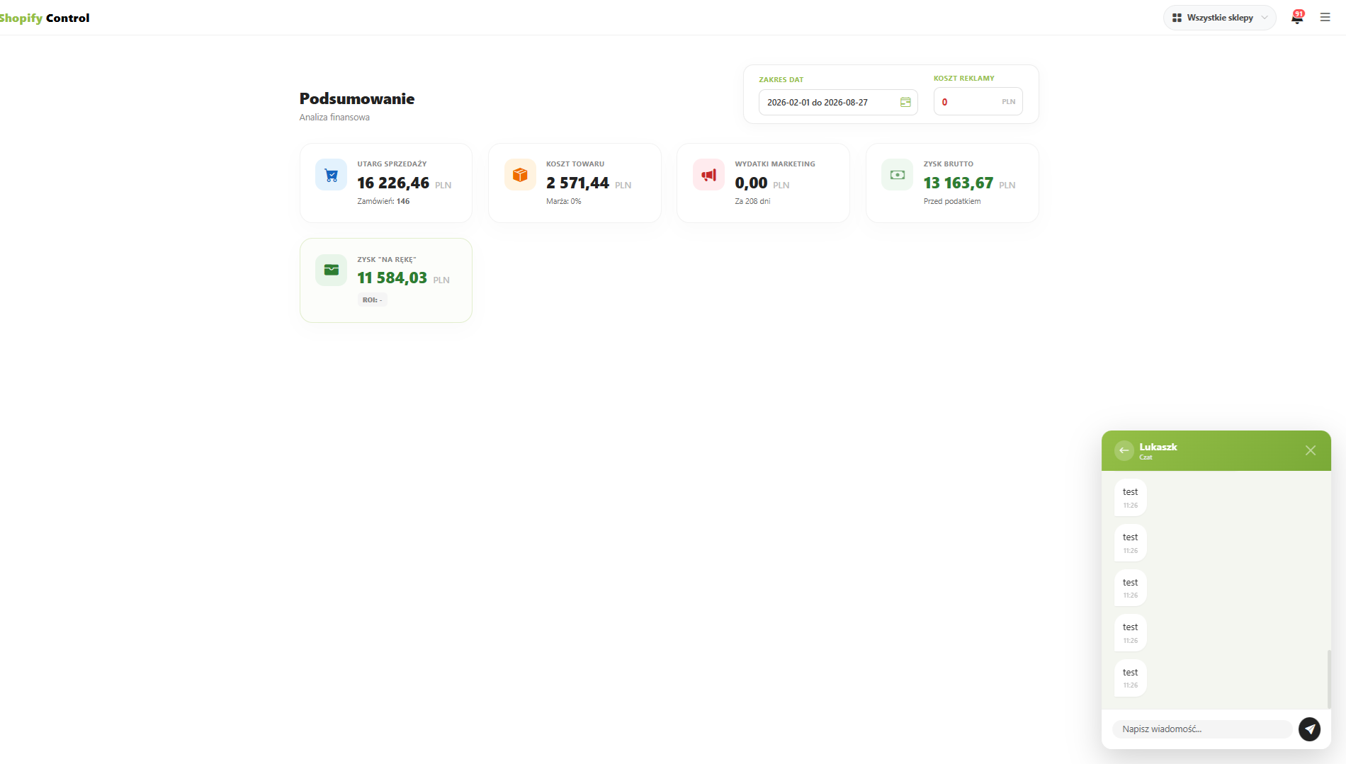Click the ROI badge on profit card
This screenshot has width=1346, height=764.
click(x=372, y=300)
